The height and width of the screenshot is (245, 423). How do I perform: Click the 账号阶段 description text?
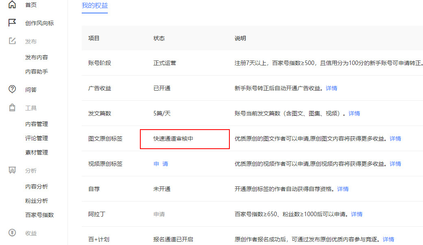(x=329, y=63)
